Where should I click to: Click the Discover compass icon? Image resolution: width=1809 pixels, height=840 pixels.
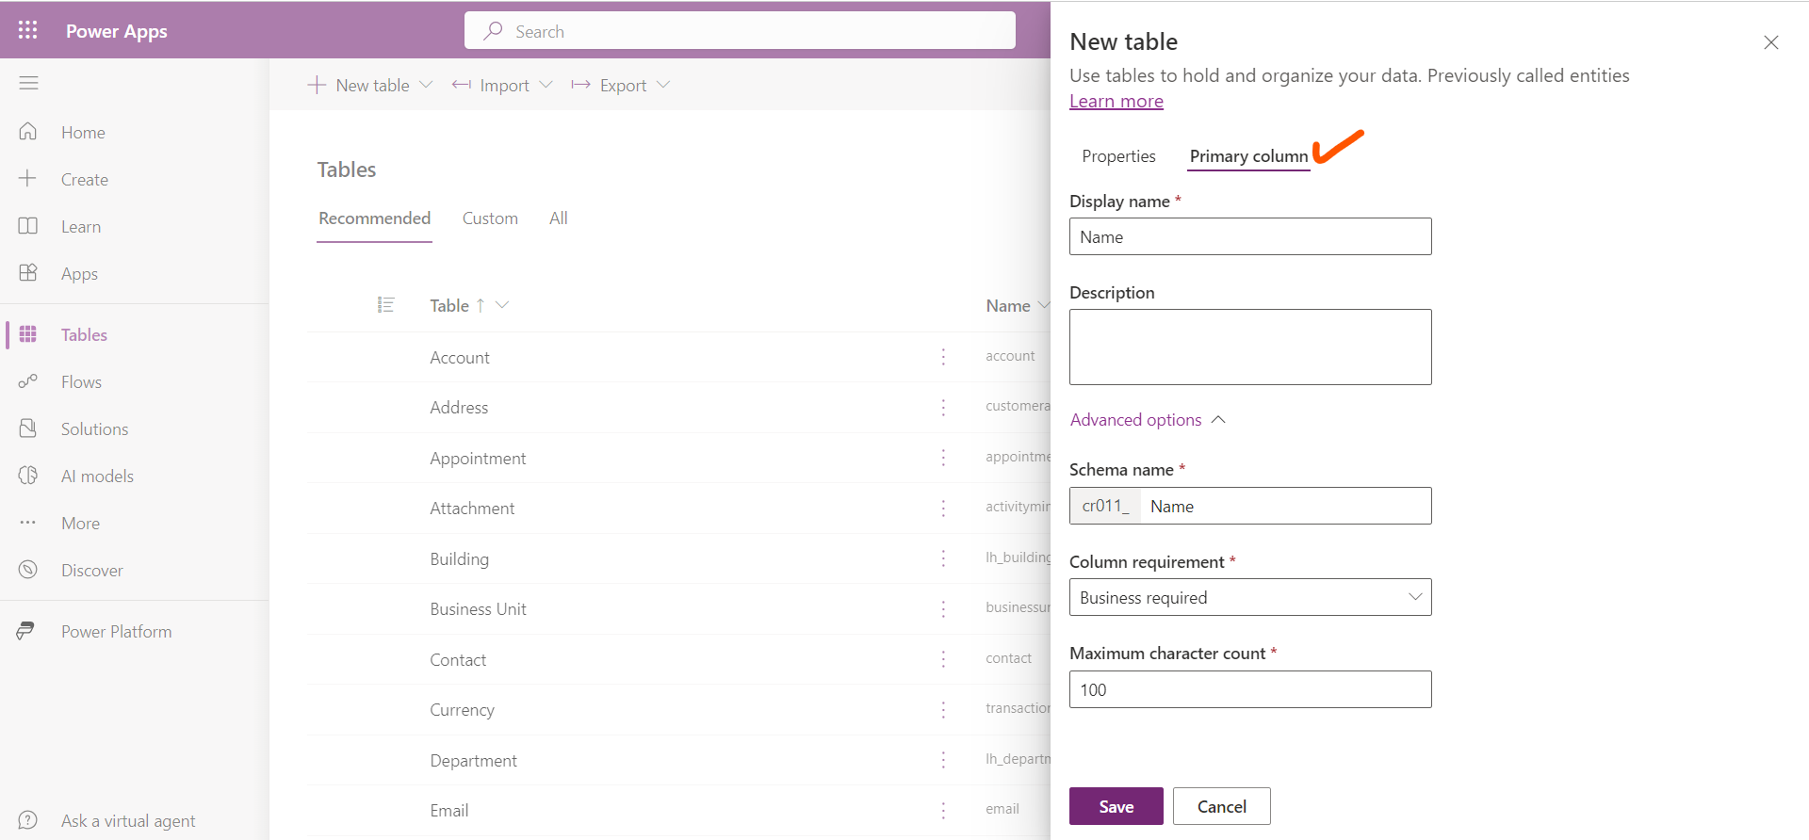coord(28,570)
